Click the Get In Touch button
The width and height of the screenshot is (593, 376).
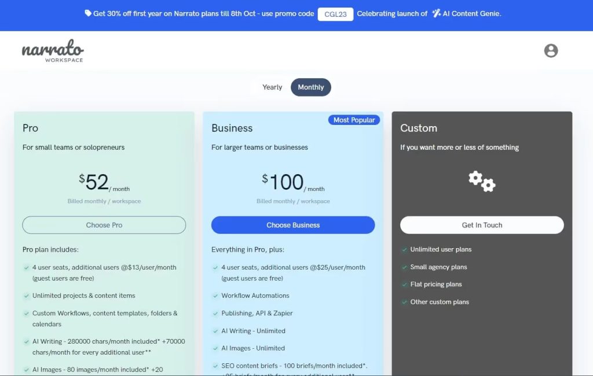[482, 225]
